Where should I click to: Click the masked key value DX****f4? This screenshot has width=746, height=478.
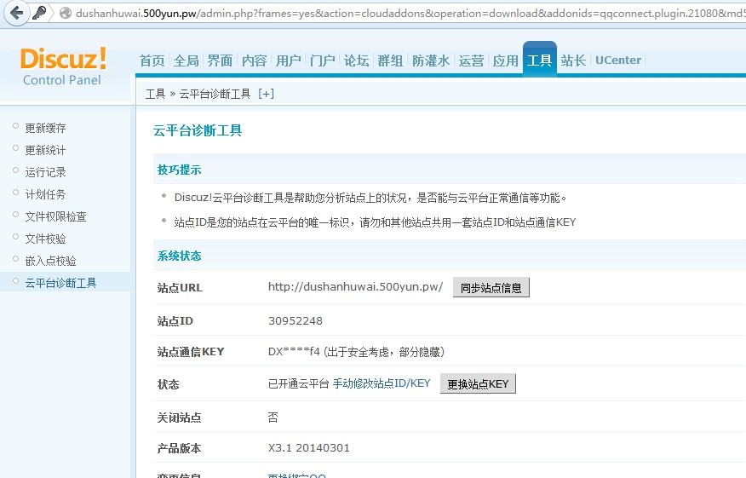click(294, 352)
